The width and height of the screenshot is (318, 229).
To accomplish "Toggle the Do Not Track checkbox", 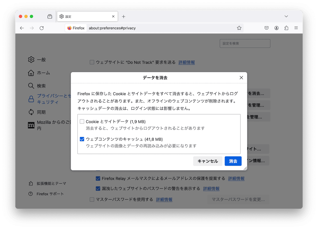I will [92, 62].
